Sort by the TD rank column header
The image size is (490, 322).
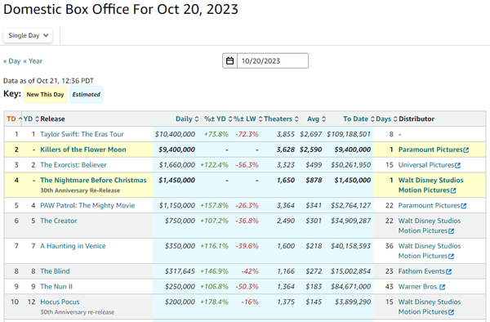pos(11,119)
